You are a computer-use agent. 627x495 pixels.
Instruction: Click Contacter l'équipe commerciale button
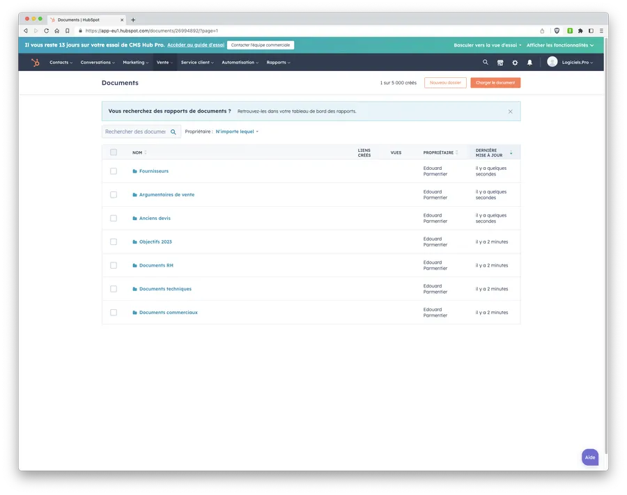point(261,45)
